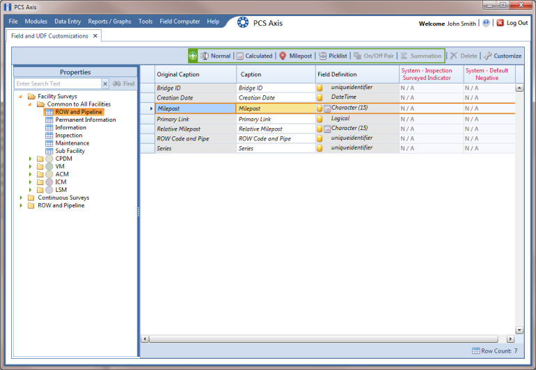Image resolution: width=536 pixels, height=370 pixels.
Task: Select Permanent Information tree item
Action: point(86,120)
